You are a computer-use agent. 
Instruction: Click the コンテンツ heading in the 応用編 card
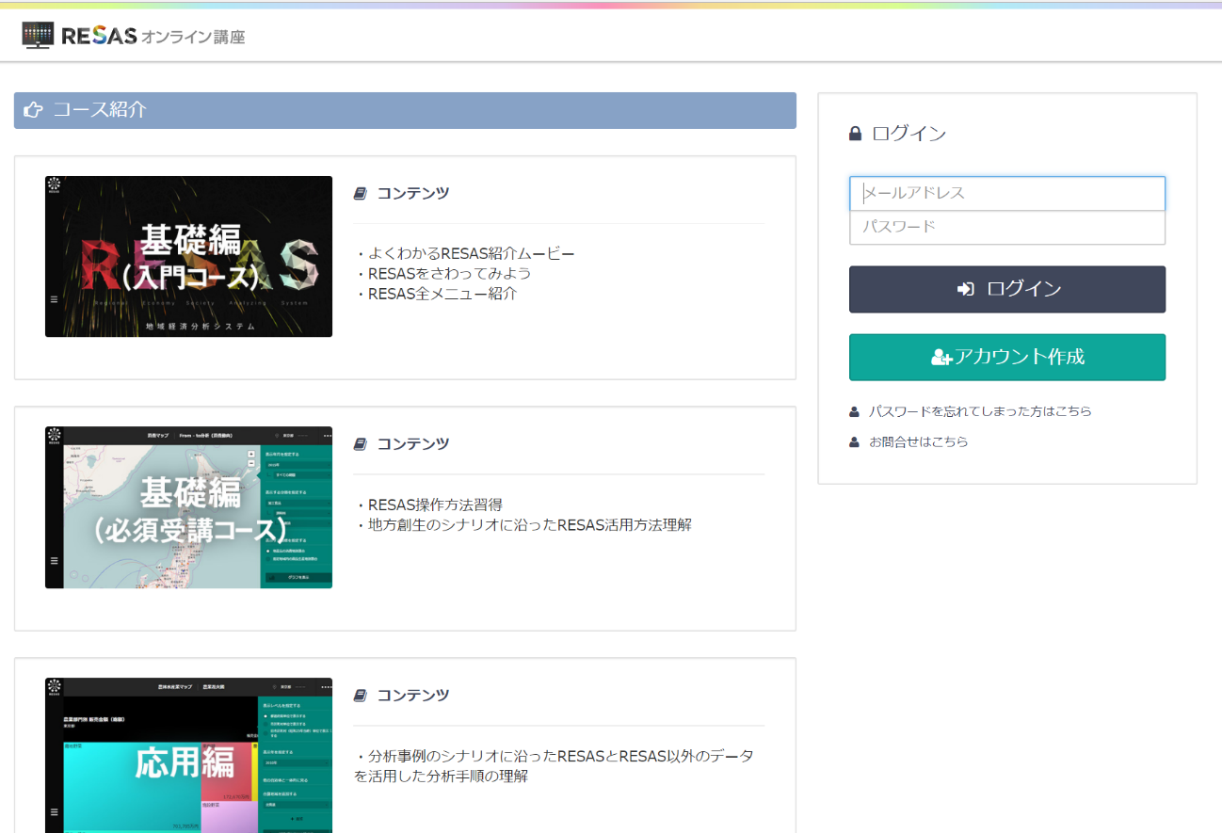(413, 696)
